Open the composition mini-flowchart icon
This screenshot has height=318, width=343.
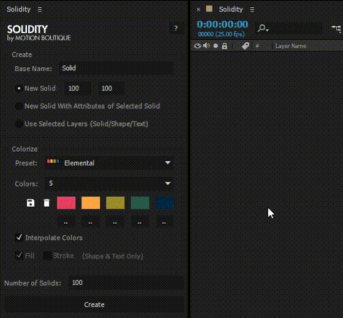[x=337, y=28]
